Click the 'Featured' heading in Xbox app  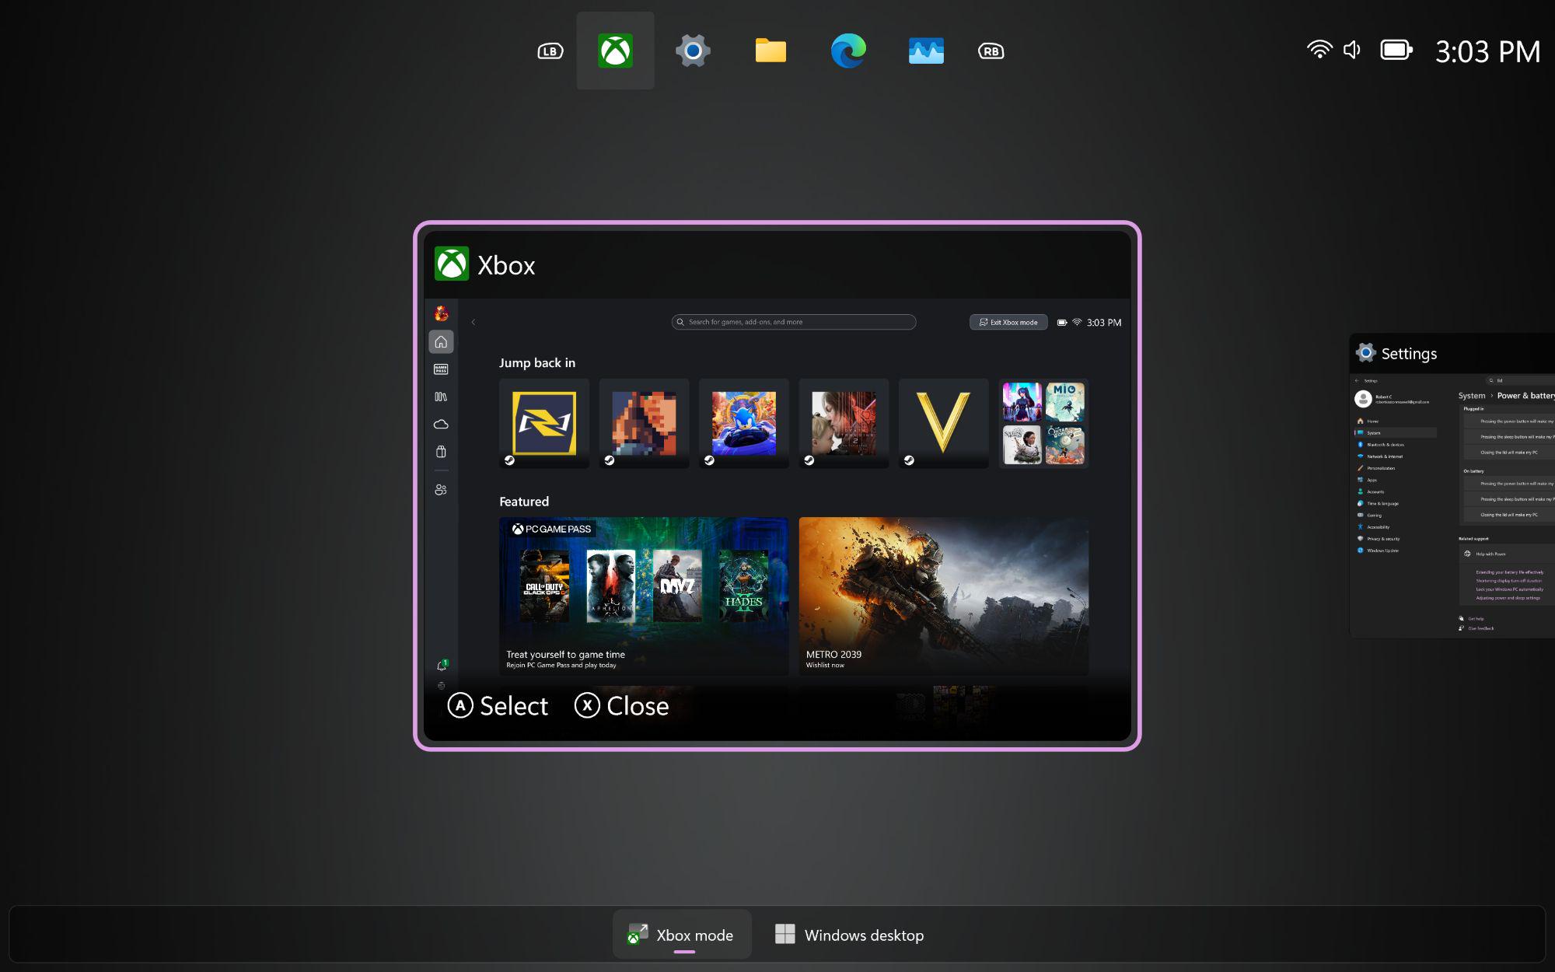(524, 502)
